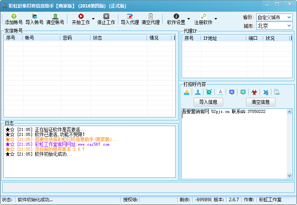Click the 添加帐号 add account icon

[x=14, y=17]
